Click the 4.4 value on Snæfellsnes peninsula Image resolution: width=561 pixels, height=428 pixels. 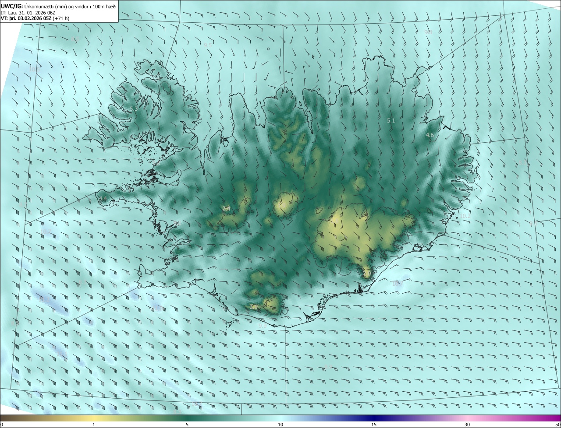(x=103, y=199)
